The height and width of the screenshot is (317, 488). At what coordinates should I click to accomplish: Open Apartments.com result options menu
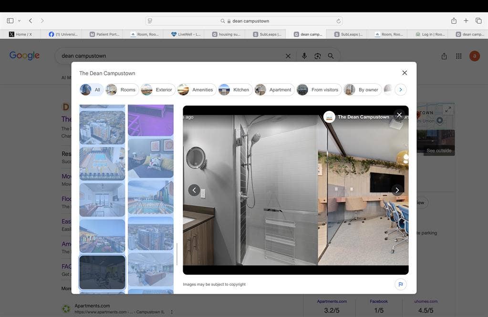click(x=171, y=312)
